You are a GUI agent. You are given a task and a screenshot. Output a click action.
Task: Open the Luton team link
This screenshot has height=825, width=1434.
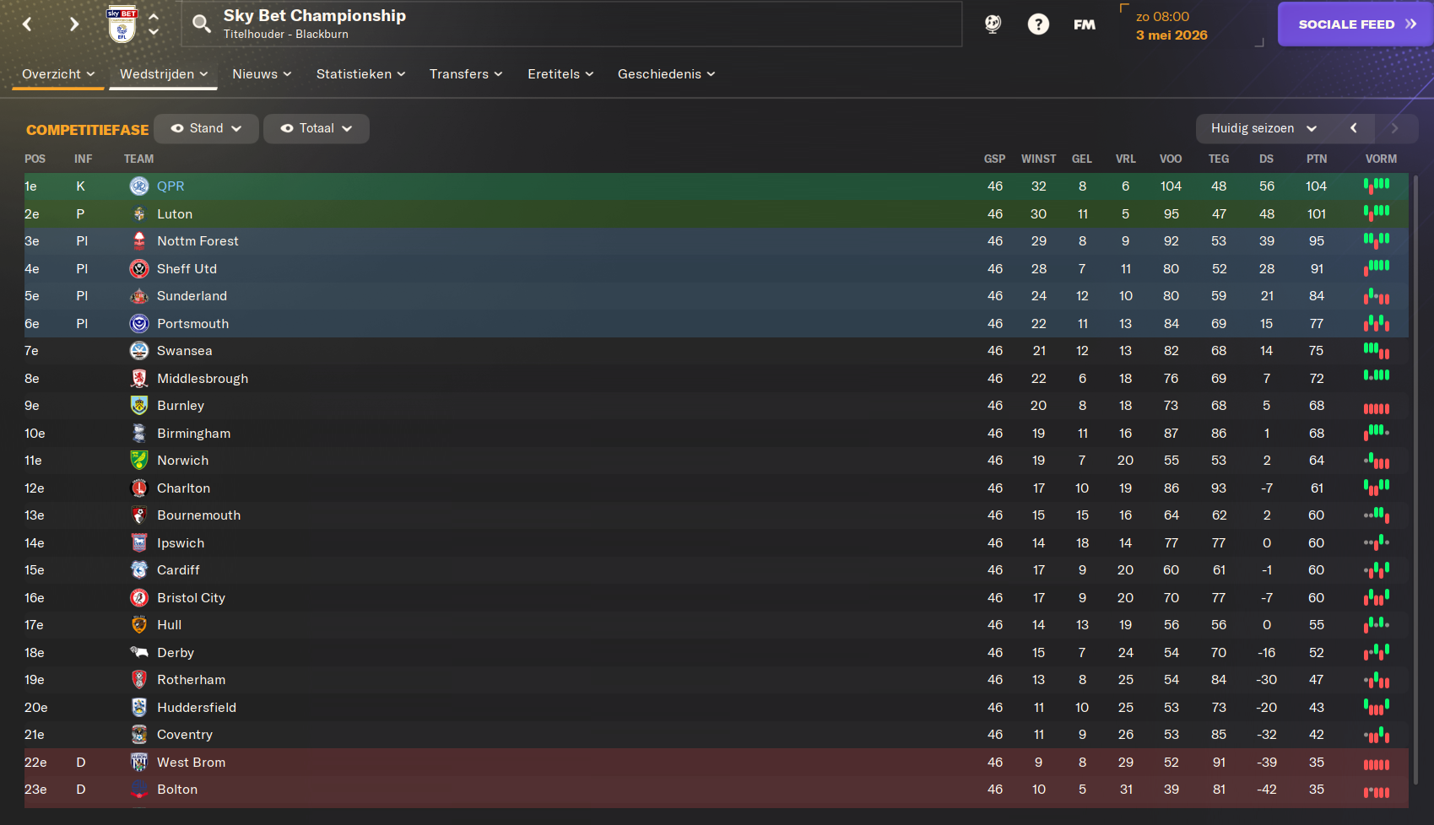(x=175, y=214)
